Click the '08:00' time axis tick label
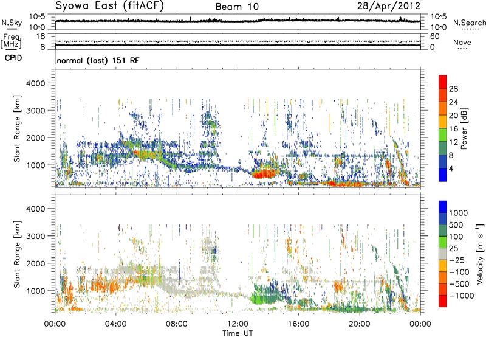486x337 pixels. pos(177,324)
